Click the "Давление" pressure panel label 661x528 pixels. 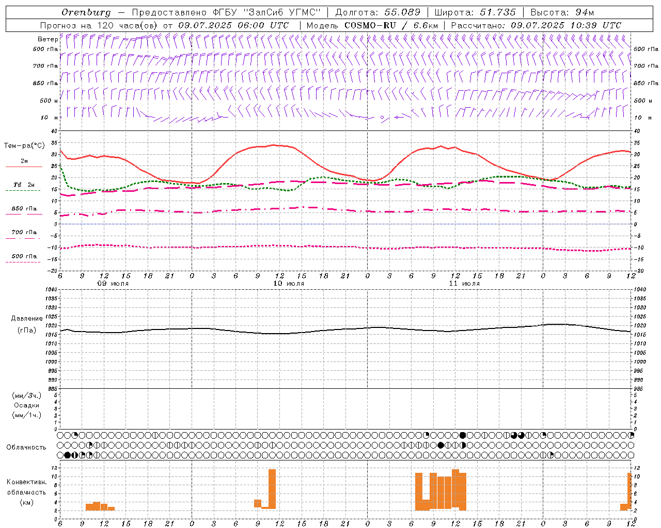(x=27, y=319)
